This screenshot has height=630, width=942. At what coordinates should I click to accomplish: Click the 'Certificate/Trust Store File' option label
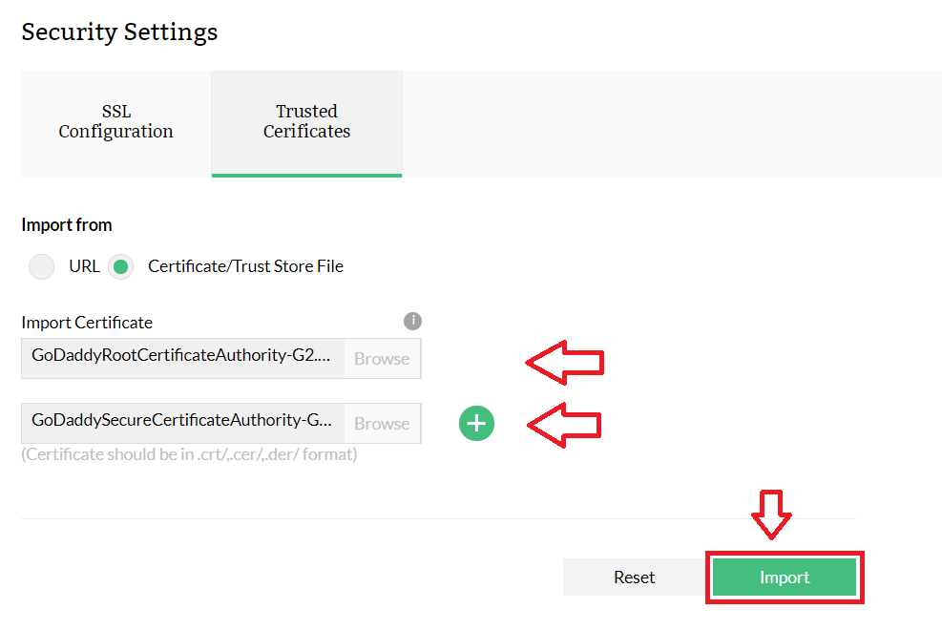click(245, 266)
